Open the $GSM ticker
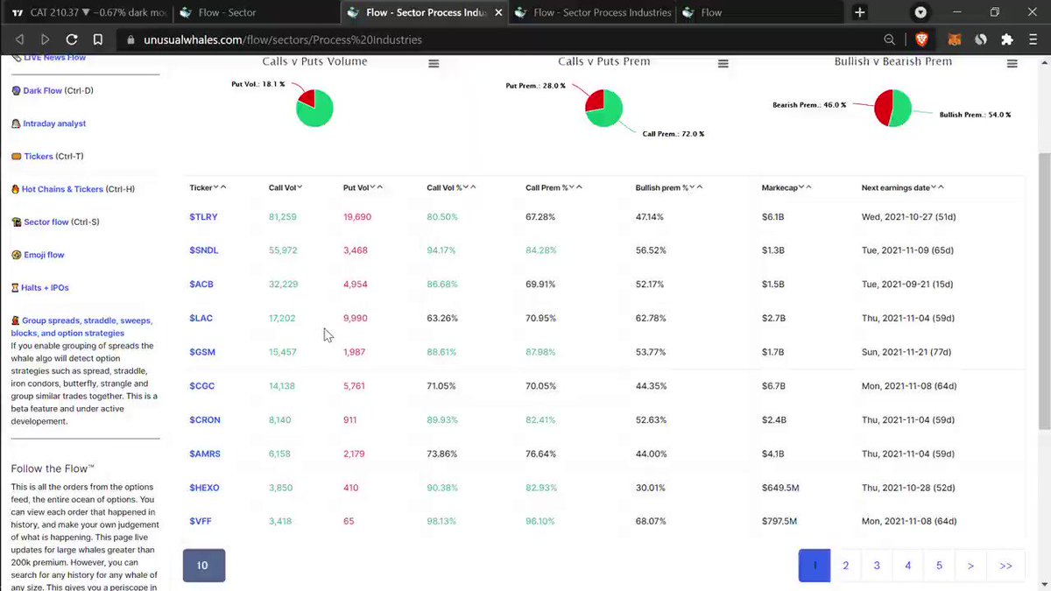 [202, 352]
